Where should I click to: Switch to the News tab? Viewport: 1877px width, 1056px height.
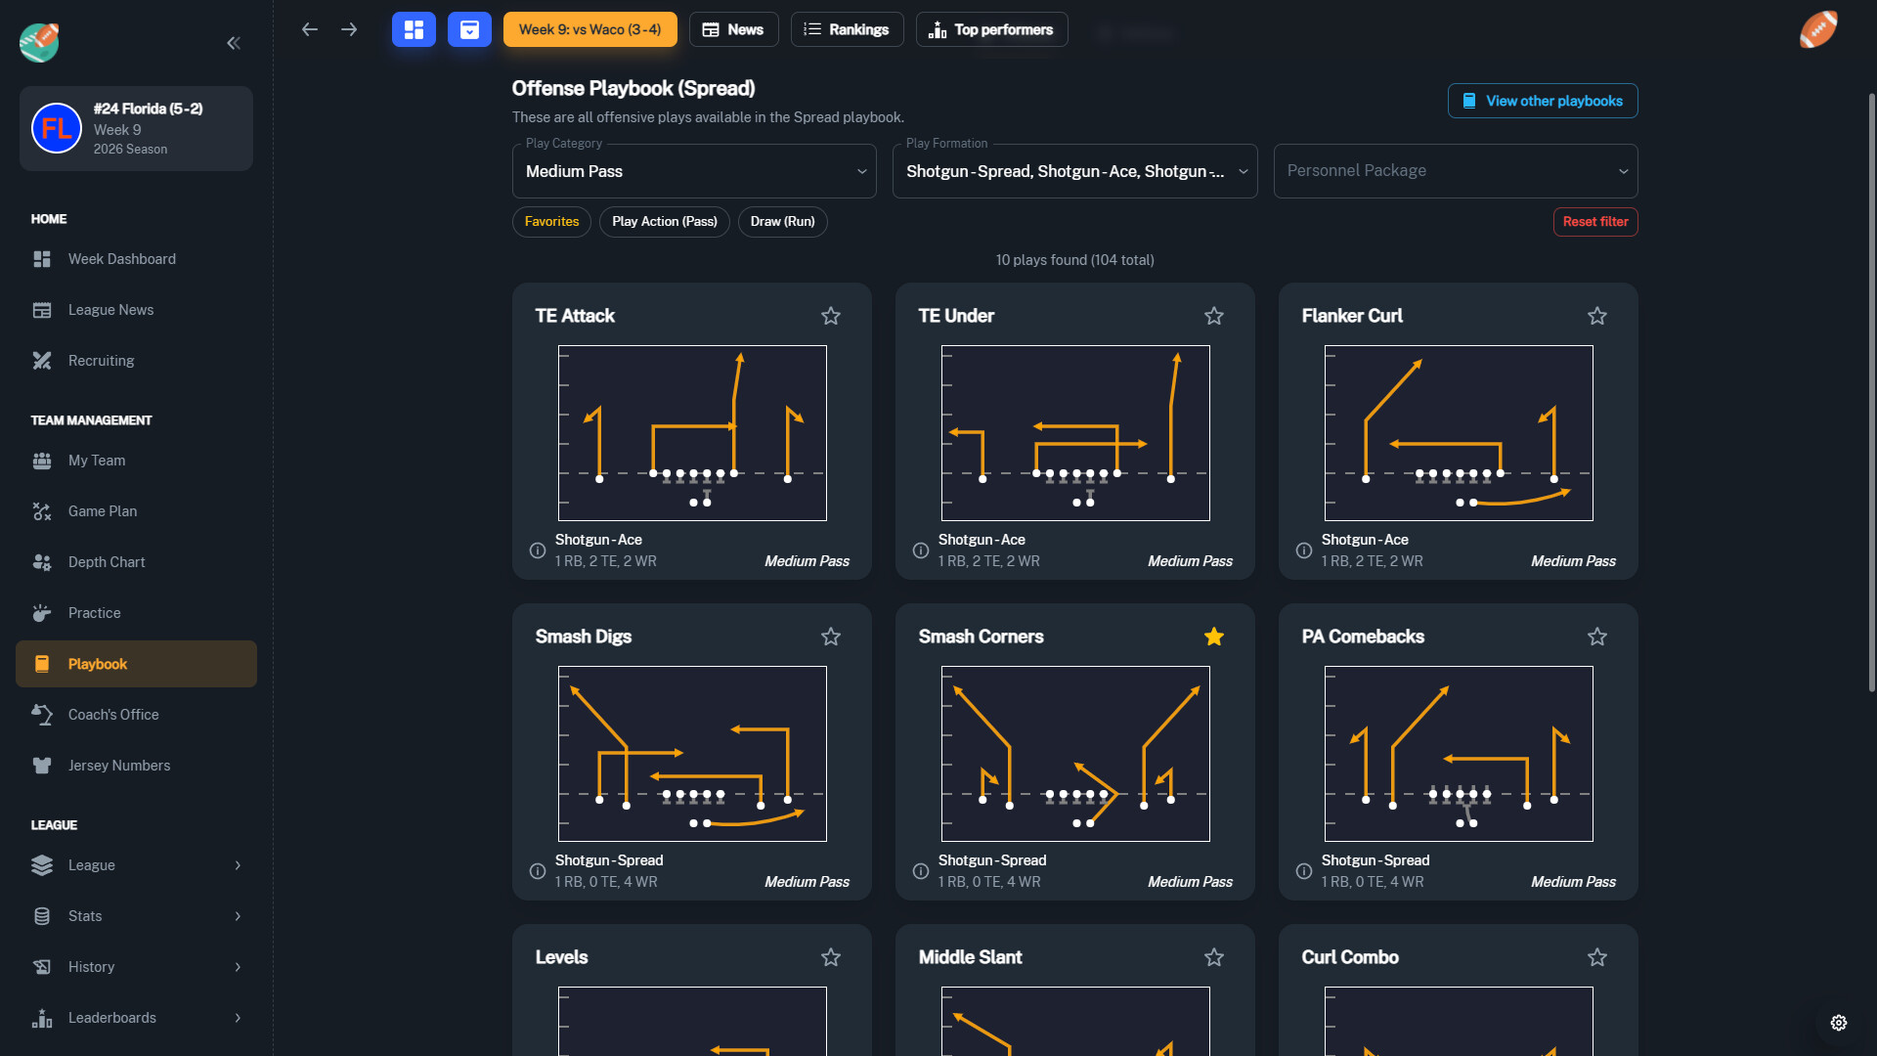pyautogui.click(x=733, y=29)
